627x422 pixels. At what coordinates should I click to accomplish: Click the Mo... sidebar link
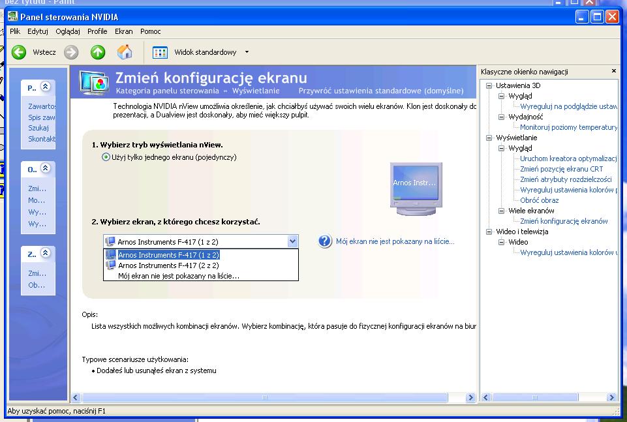(37, 200)
